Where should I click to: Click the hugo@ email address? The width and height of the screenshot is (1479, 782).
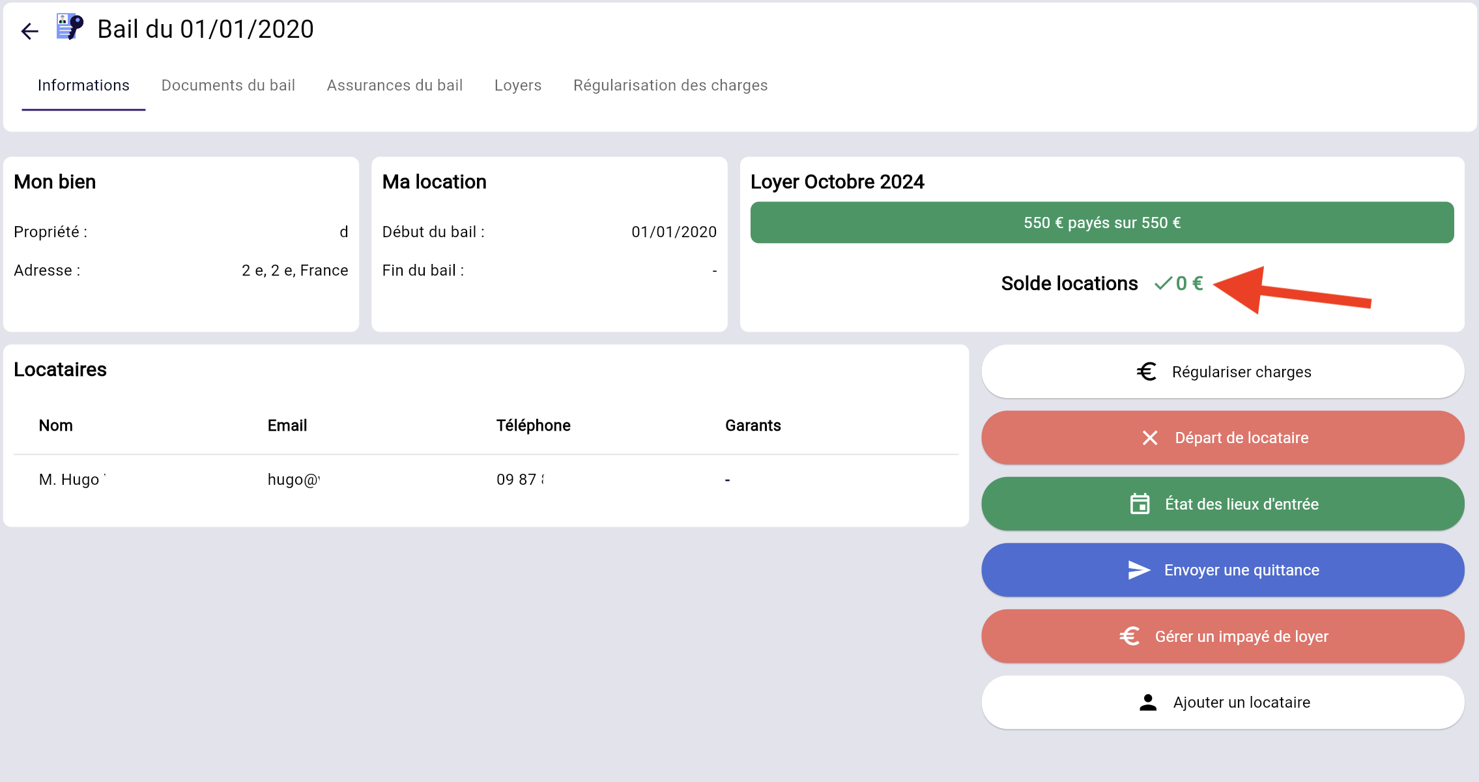tap(293, 480)
